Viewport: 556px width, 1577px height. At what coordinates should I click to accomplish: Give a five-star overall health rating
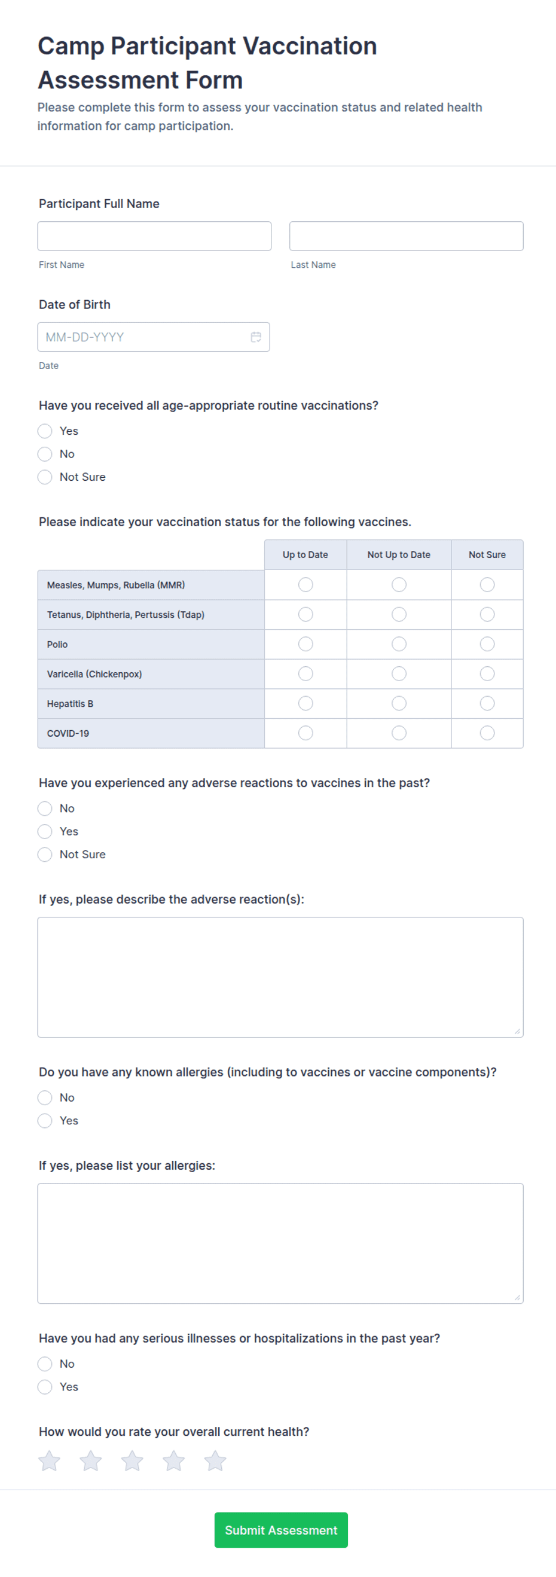pyautogui.click(x=215, y=1461)
